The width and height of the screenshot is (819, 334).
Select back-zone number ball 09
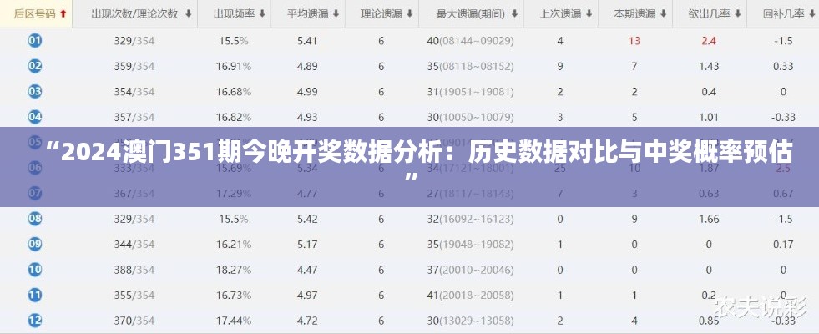click(x=35, y=244)
